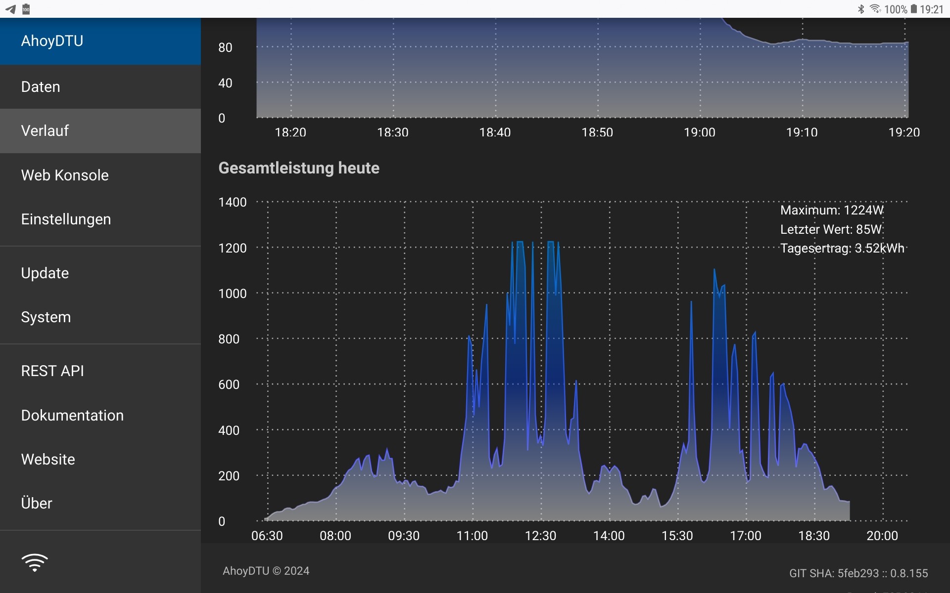Open the System info page

tap(46, 317)
